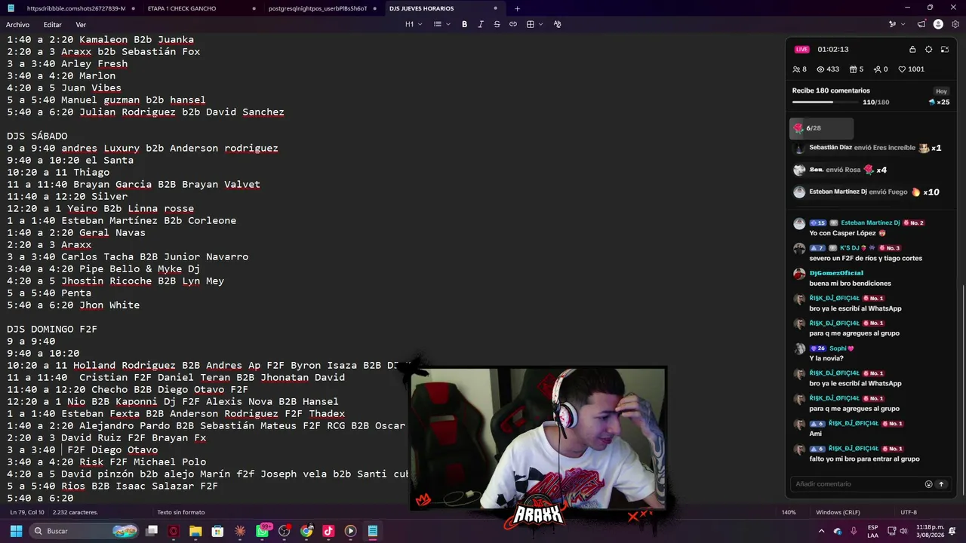The image size is (966, 543).
Task: Toggle bold formatting in Notepad toolbar
Action: point(464,24)
